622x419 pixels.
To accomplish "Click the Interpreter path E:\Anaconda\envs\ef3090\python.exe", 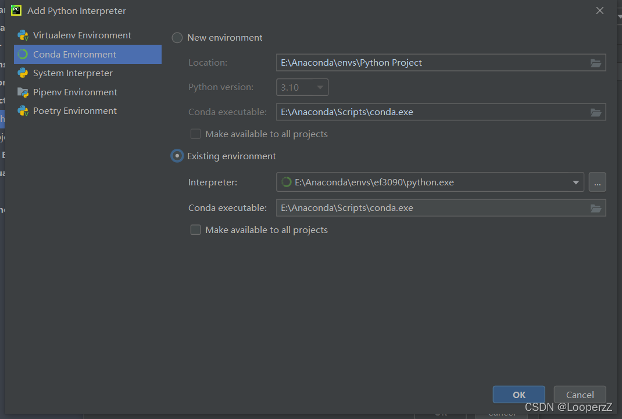I will (374, 182).
